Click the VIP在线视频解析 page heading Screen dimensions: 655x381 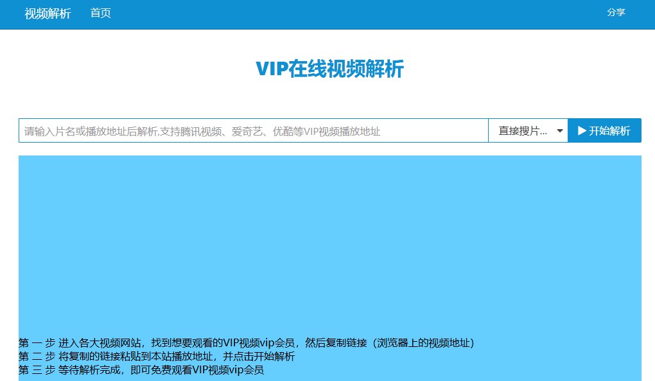tap(329, 69)
